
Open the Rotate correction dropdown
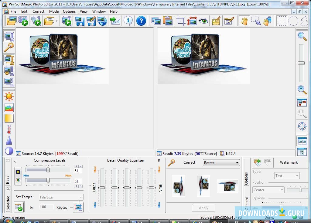click(221, 163)
